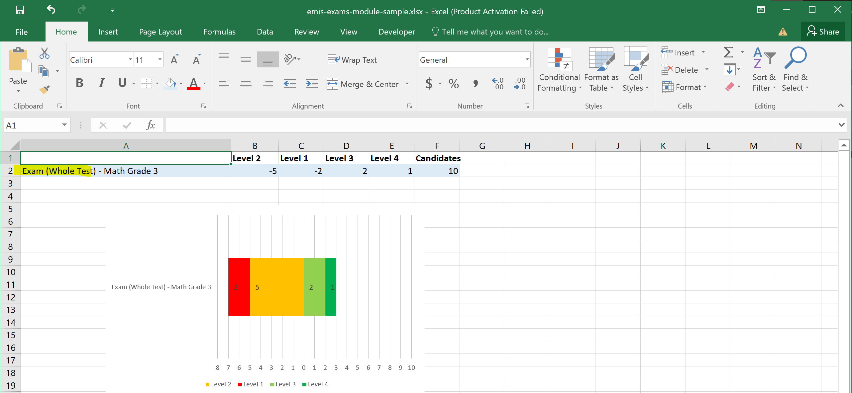Expand the General number format dropdown
The width and height of the screenshot is (852, 393).
point(527,60)
